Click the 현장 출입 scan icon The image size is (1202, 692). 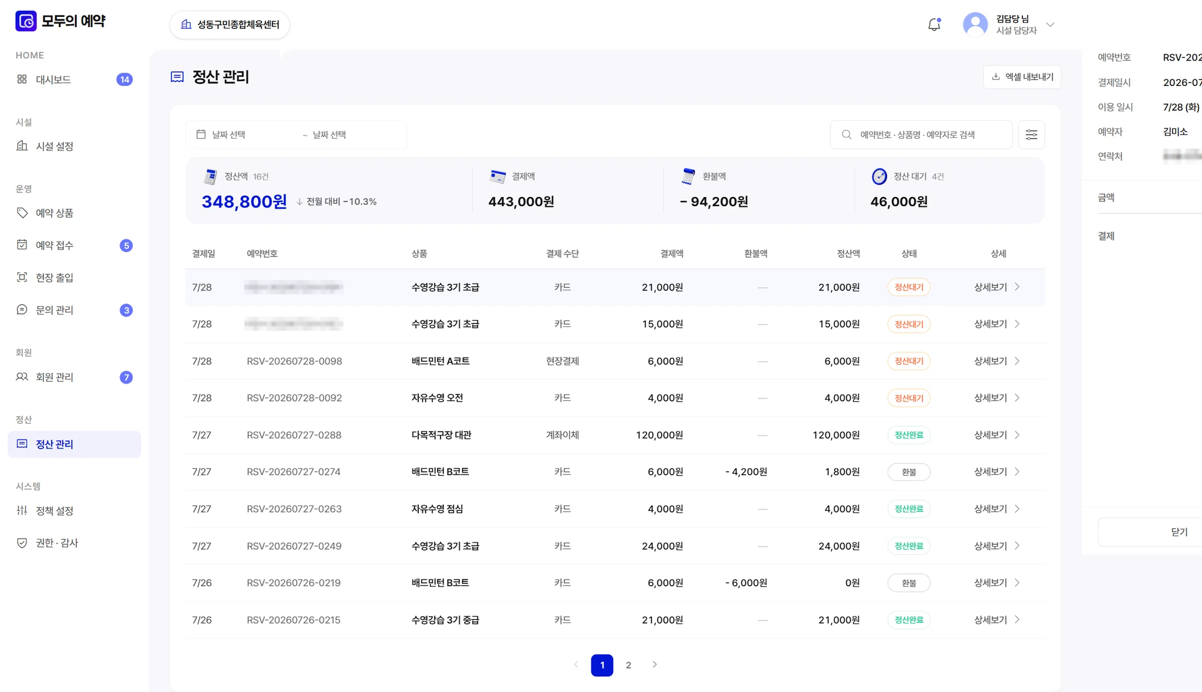coord(22,277)
